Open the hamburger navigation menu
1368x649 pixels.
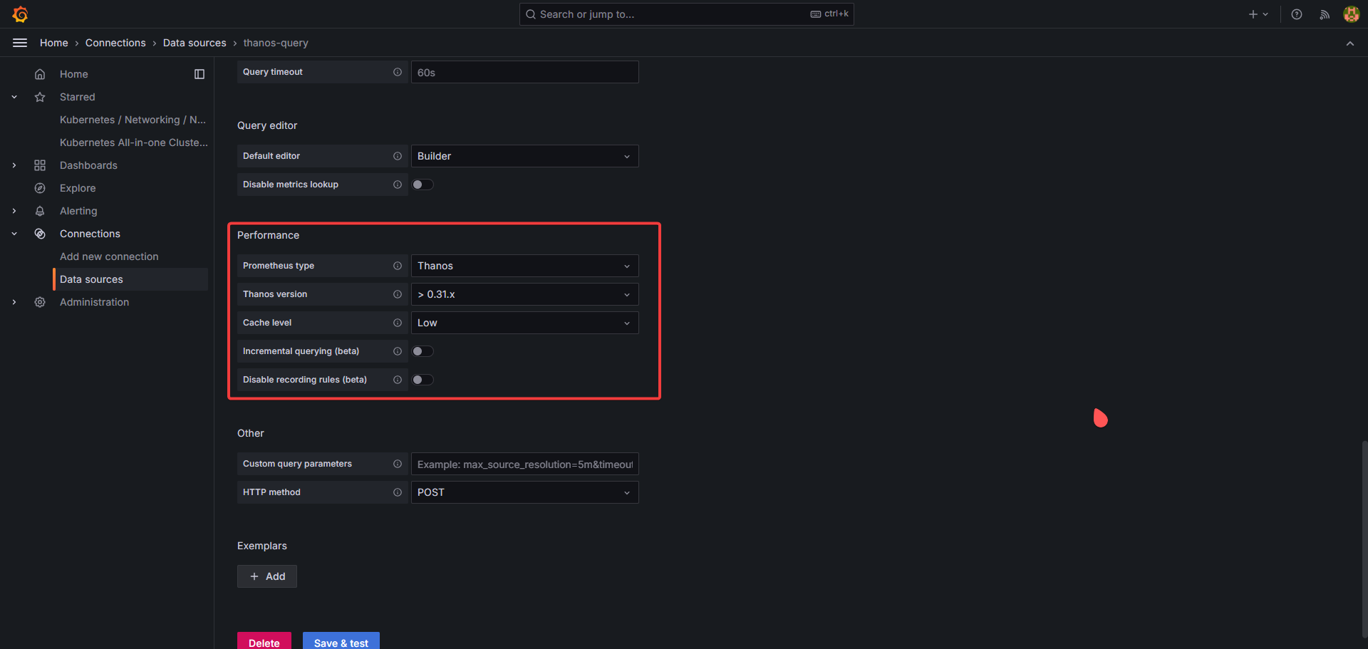click(20, 43)
